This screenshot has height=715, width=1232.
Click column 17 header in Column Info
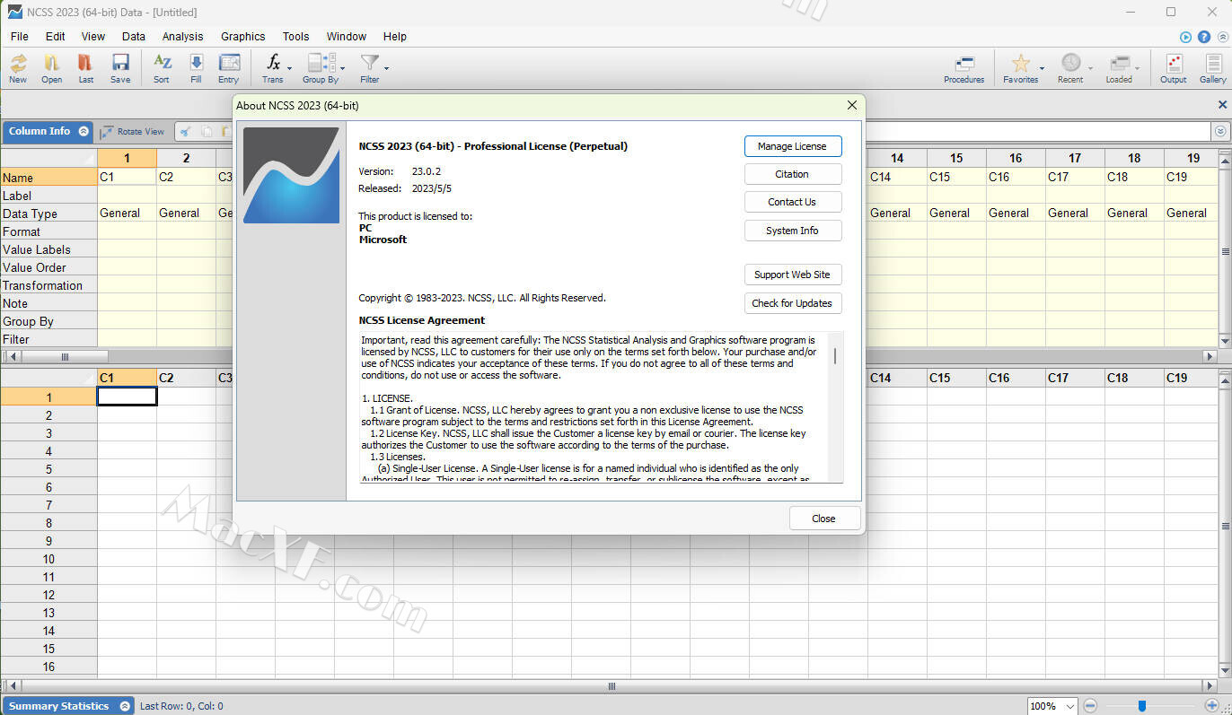tap(1075, 159)
